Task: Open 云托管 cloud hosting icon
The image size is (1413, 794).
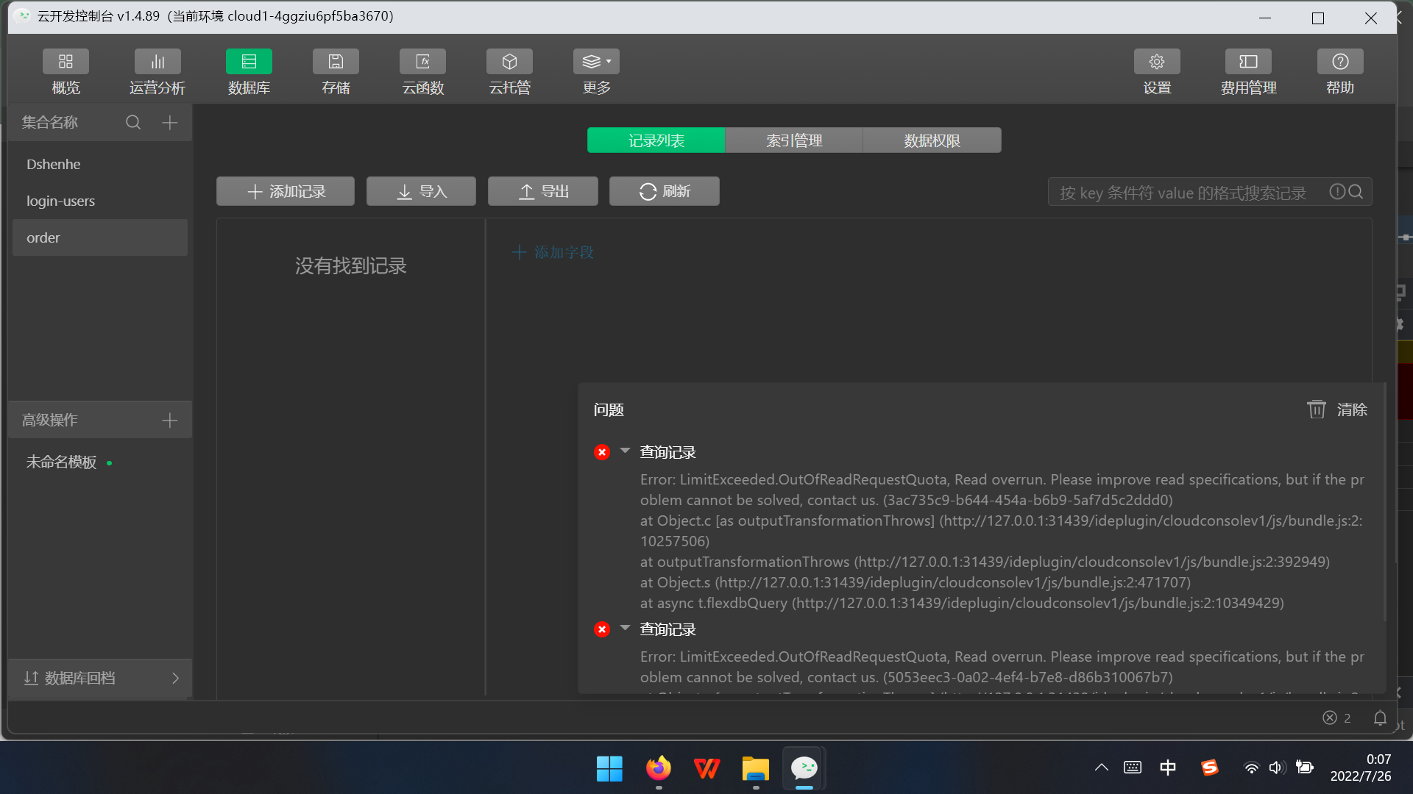Action: pos(509,62)
